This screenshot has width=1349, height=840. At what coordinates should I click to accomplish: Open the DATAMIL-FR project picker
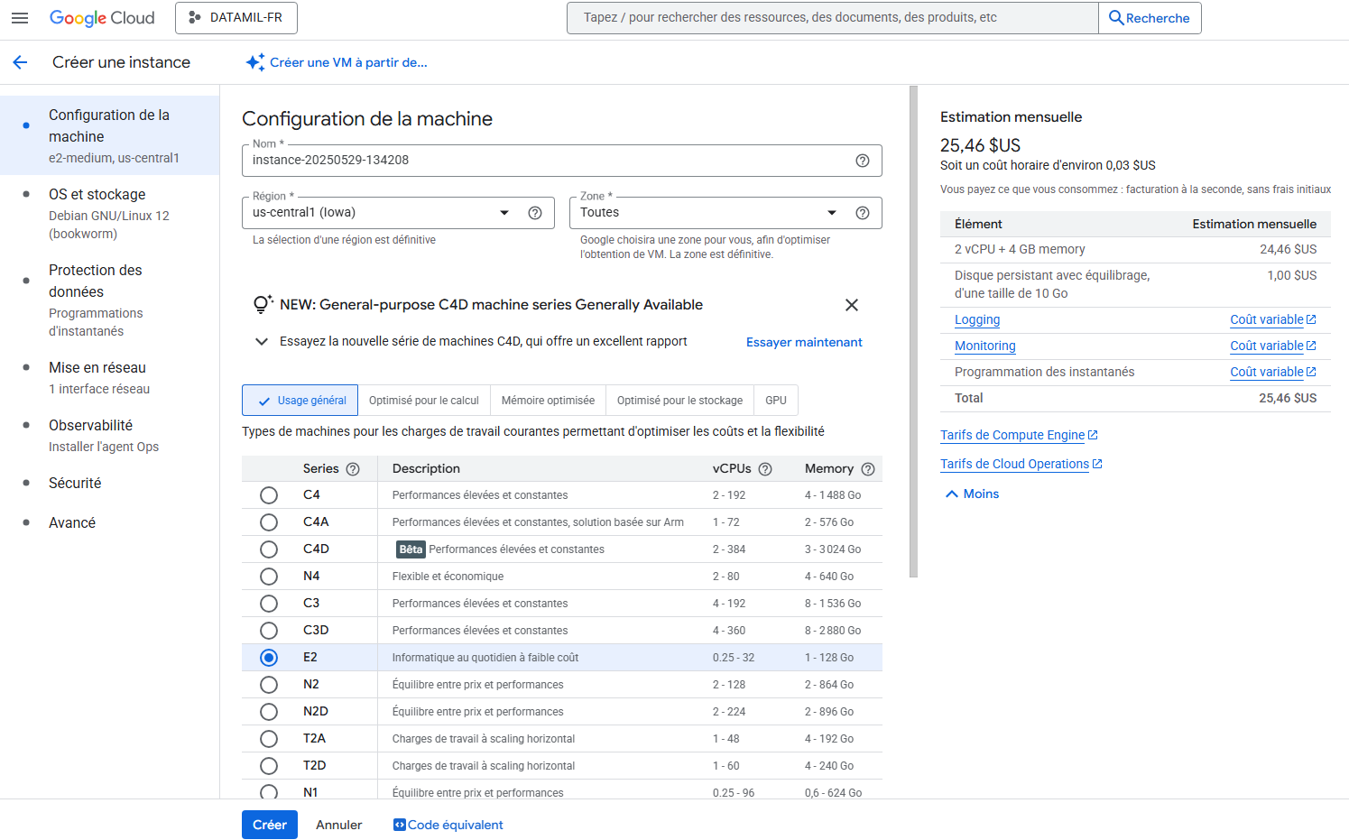coord(236,17)
